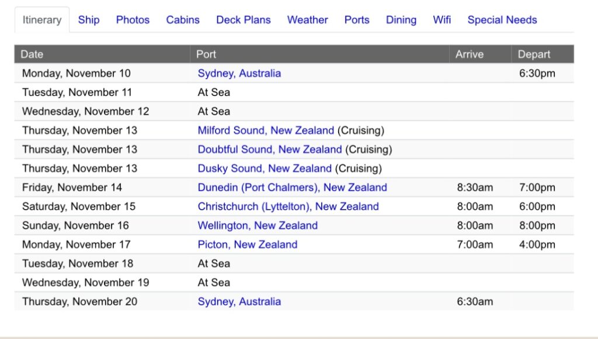
Task: Open the Special Needs tab
Action: pyautogui.click(x=502, y=20)
